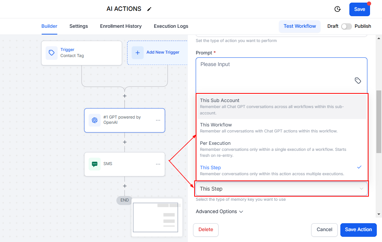This screenshot has width=382, height=242.
Task: Open the version history clock icon
Action: (337, 9)
